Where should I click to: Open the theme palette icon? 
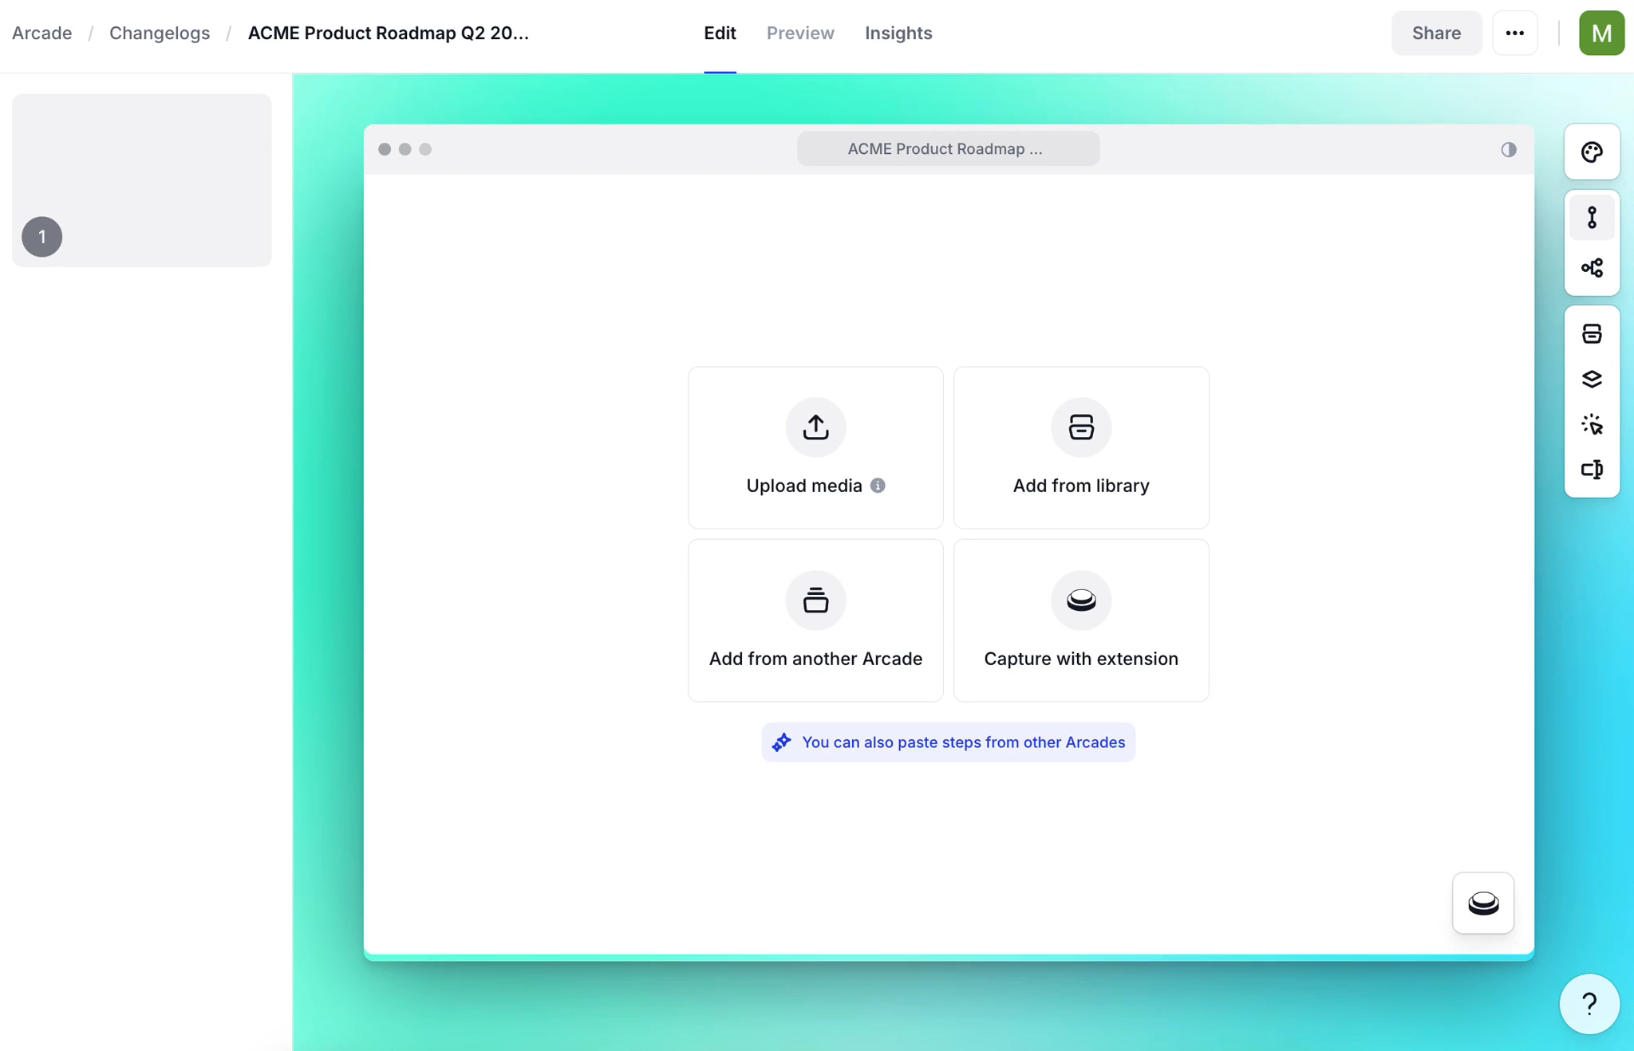click(1592, 152)
